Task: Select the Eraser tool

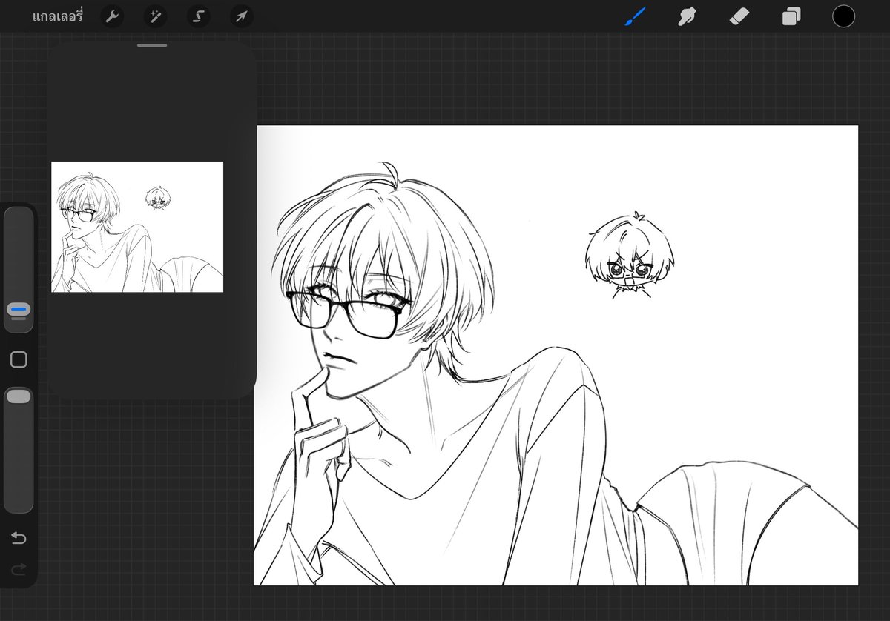Action: (739, 16)
